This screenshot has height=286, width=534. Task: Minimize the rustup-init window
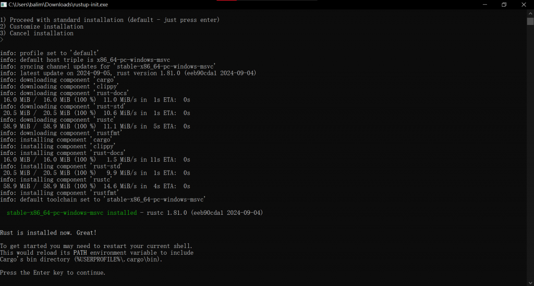tap(484, 5)
